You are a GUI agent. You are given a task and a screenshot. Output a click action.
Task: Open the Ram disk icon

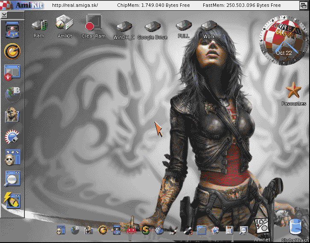39,25
